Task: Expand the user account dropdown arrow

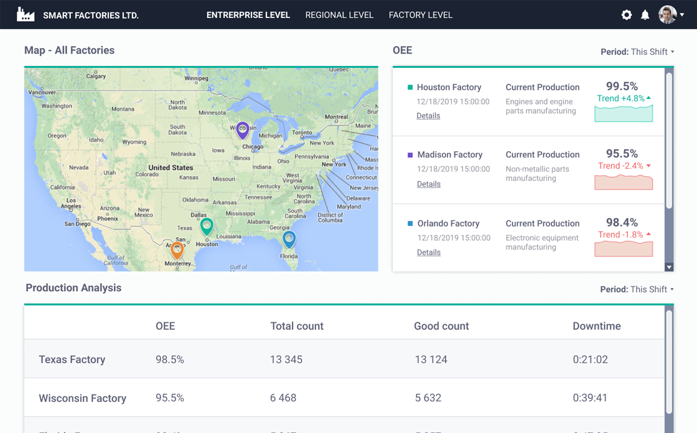Action: click(x=682, y=15)
